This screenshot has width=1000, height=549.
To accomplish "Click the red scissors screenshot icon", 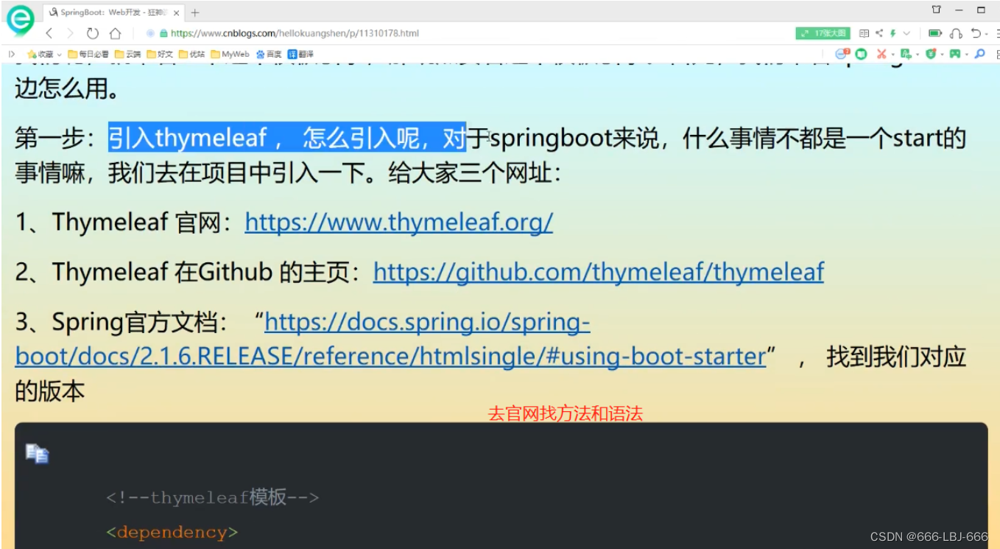I will (x=881, y=54).
